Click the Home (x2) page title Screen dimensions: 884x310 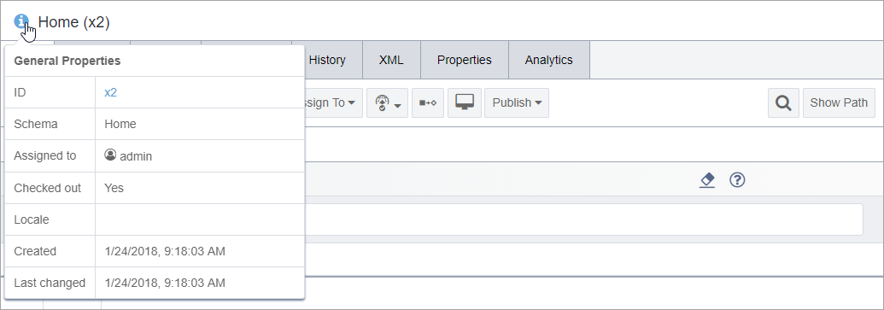(x=73, y=22)
